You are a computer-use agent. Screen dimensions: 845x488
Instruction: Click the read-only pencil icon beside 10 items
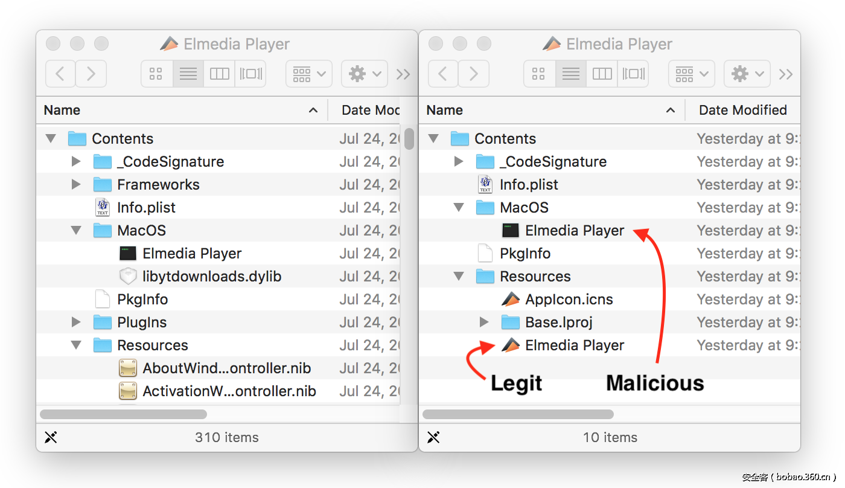click(x=433, y=437)
